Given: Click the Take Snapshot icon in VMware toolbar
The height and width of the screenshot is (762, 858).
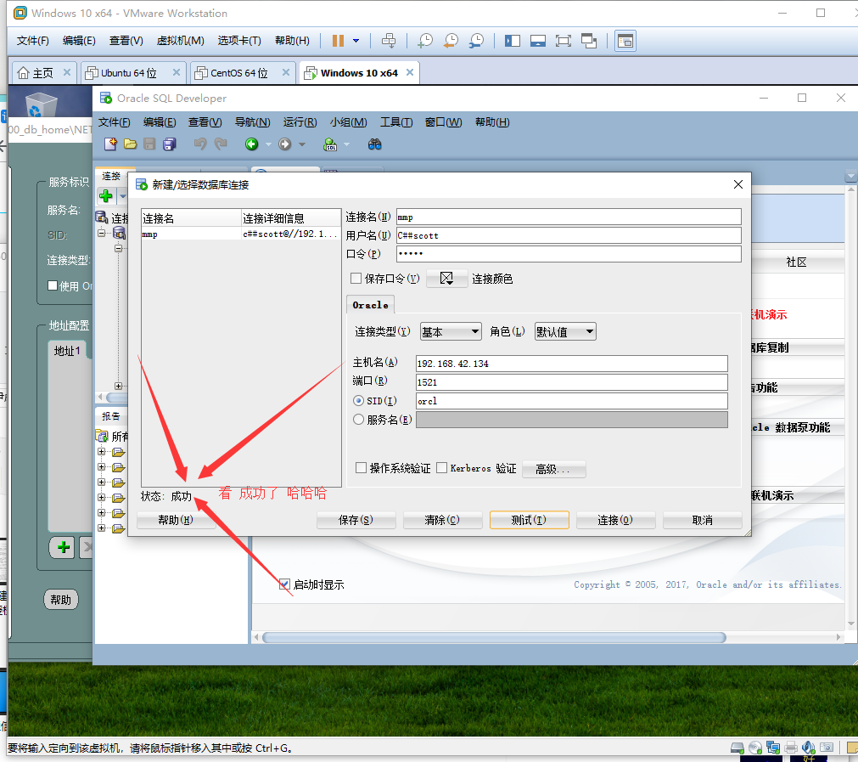Looking at the screenshot, I should pyautogui.click(x=425, y=41).
